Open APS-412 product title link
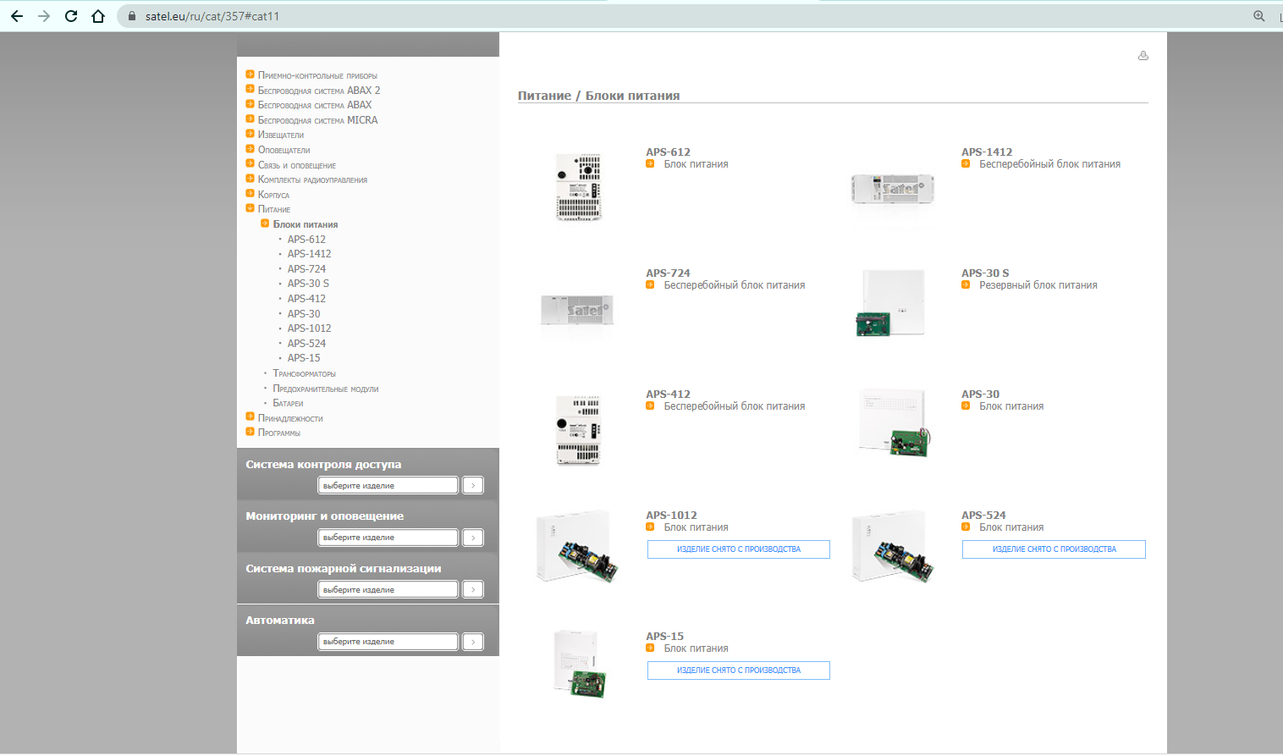Viewport: 1283px width, 756px height. (x=668, y=395)
